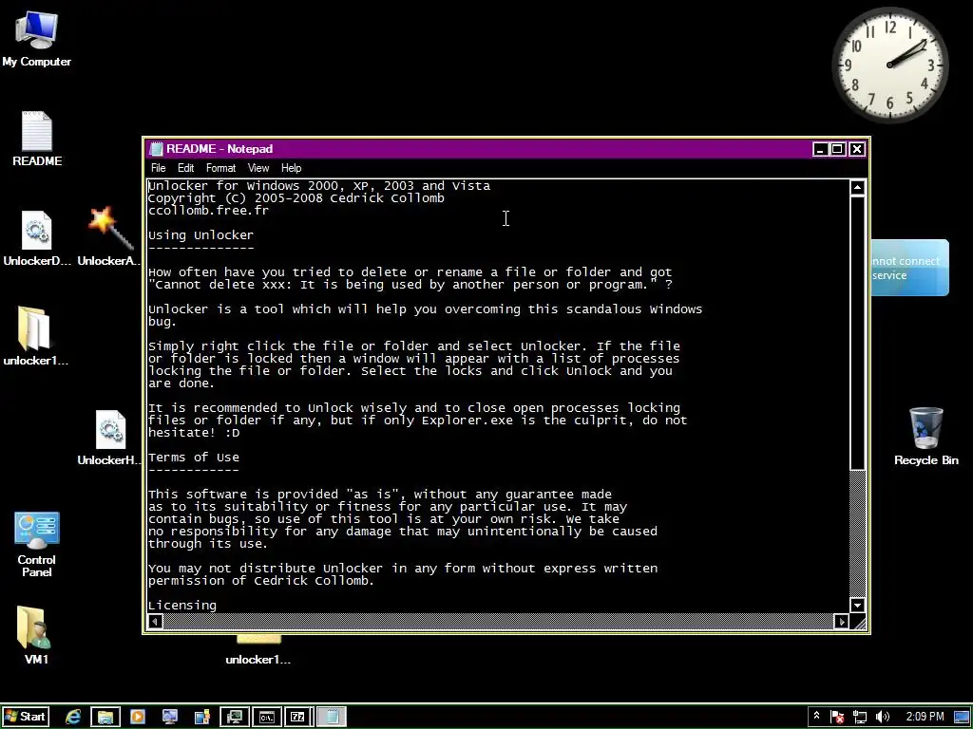The height and width of the screenshot is (729, 973).
Task: Select the My Computer desktop icon
Action: 36,38
